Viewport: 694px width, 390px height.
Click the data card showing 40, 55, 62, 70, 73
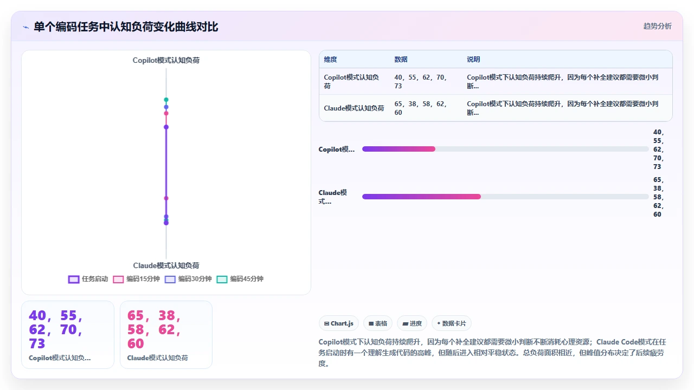[68, 335]
